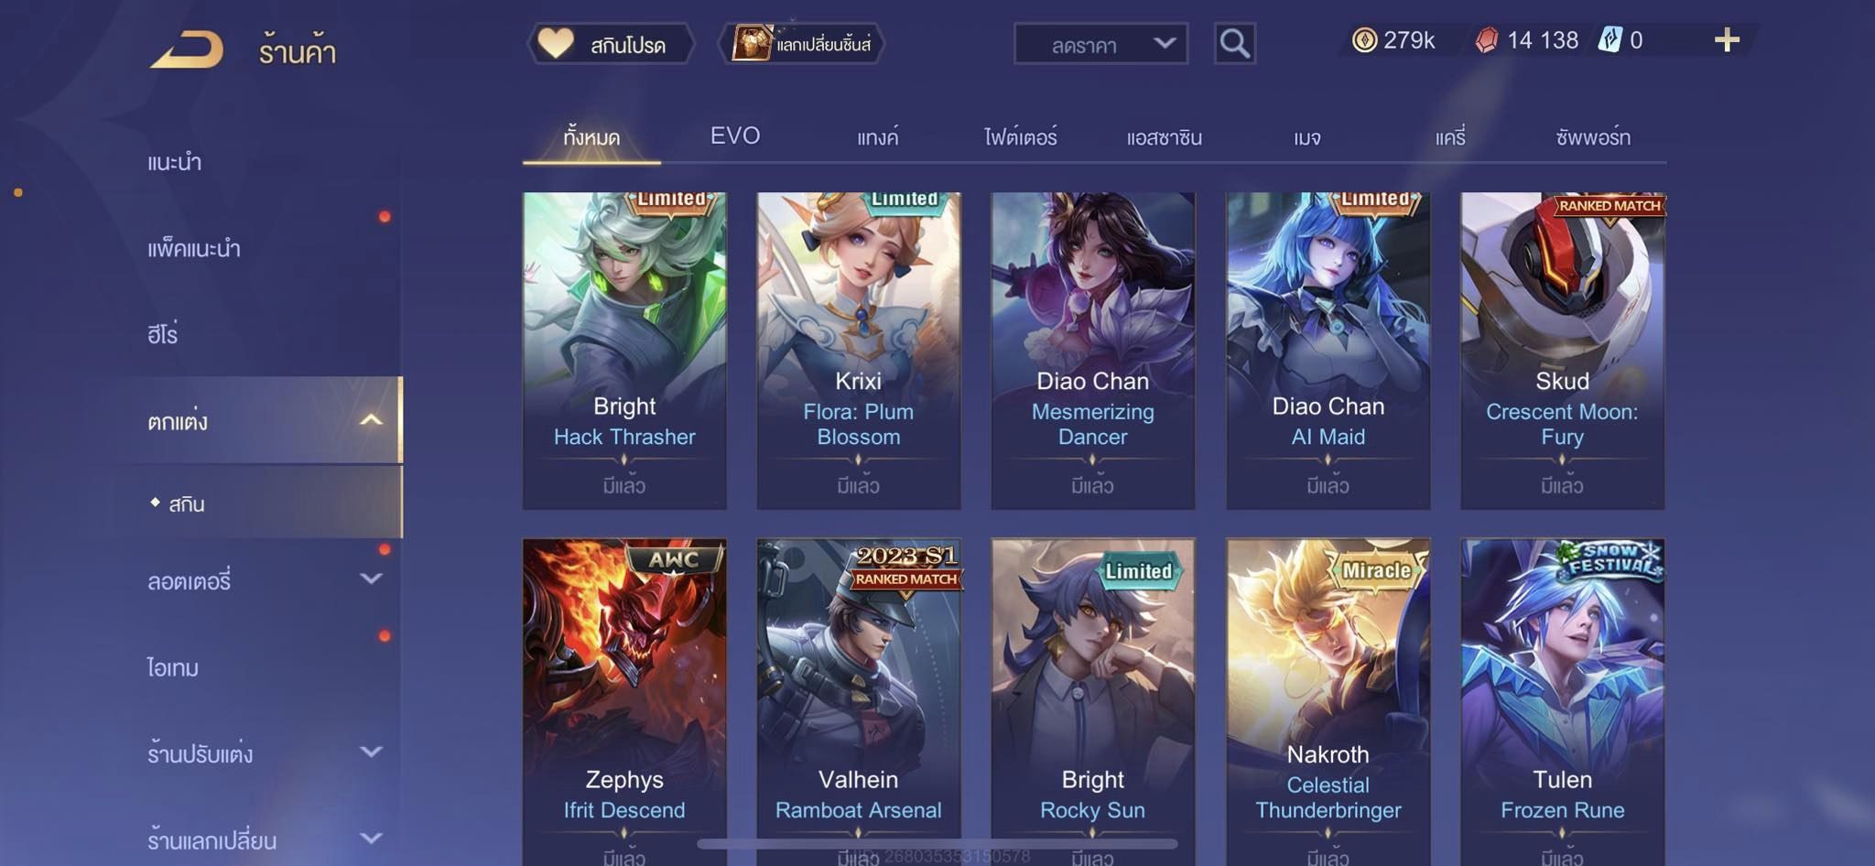Click the treasure chest exchange icon
The image size is (1875, 866).
752,43
